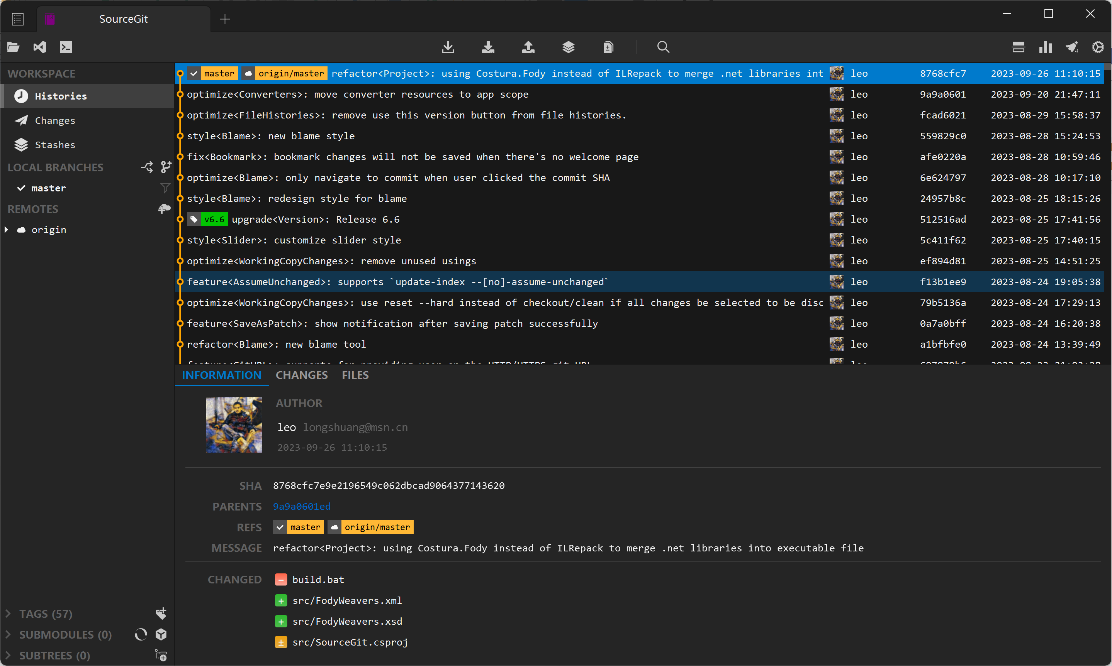Click the full SHA value
This screenshot has width=1112, height=666.
(389, 485)
